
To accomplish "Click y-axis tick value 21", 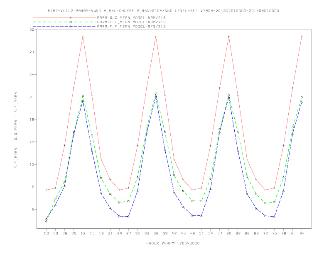I will (32, 97).
